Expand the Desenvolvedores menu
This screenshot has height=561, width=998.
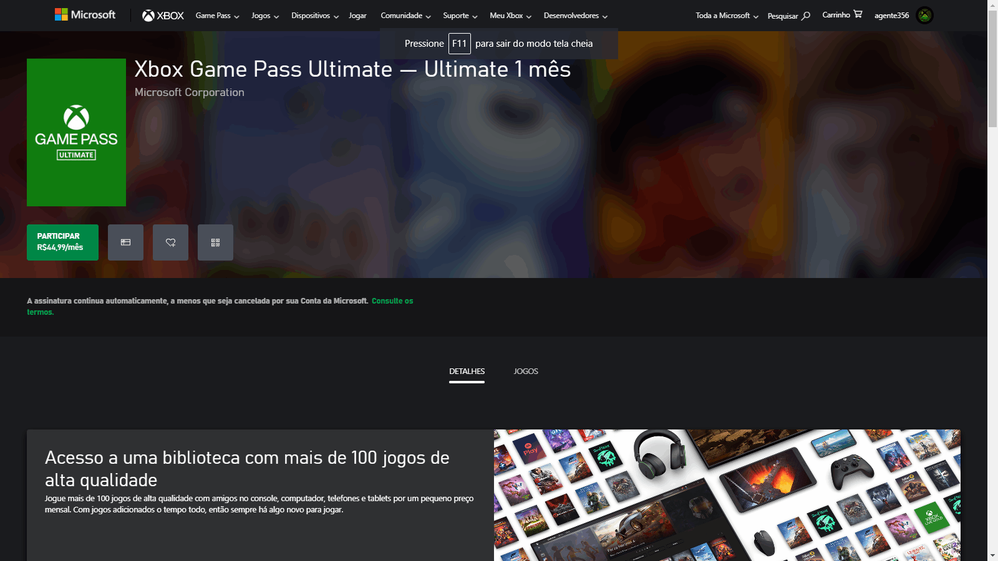576,16
